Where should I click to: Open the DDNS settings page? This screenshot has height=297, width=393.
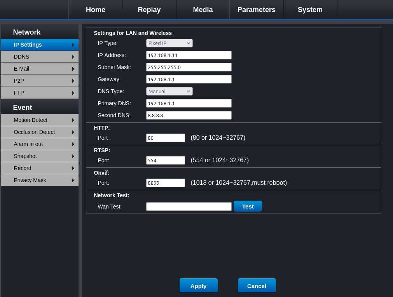[x=40, y=57]
